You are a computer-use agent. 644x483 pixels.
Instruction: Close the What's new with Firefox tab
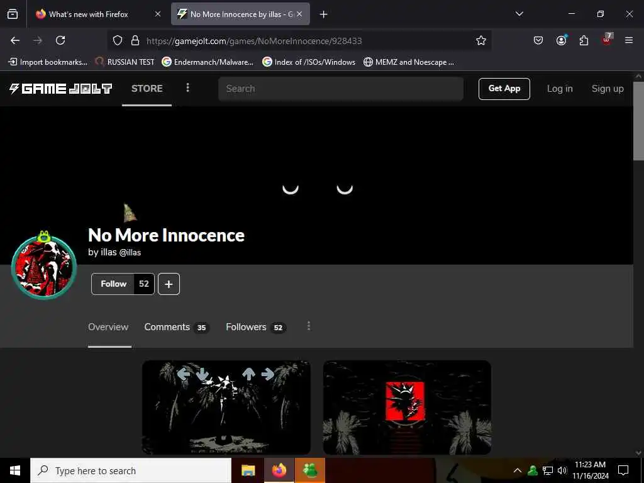click(158, 14)
